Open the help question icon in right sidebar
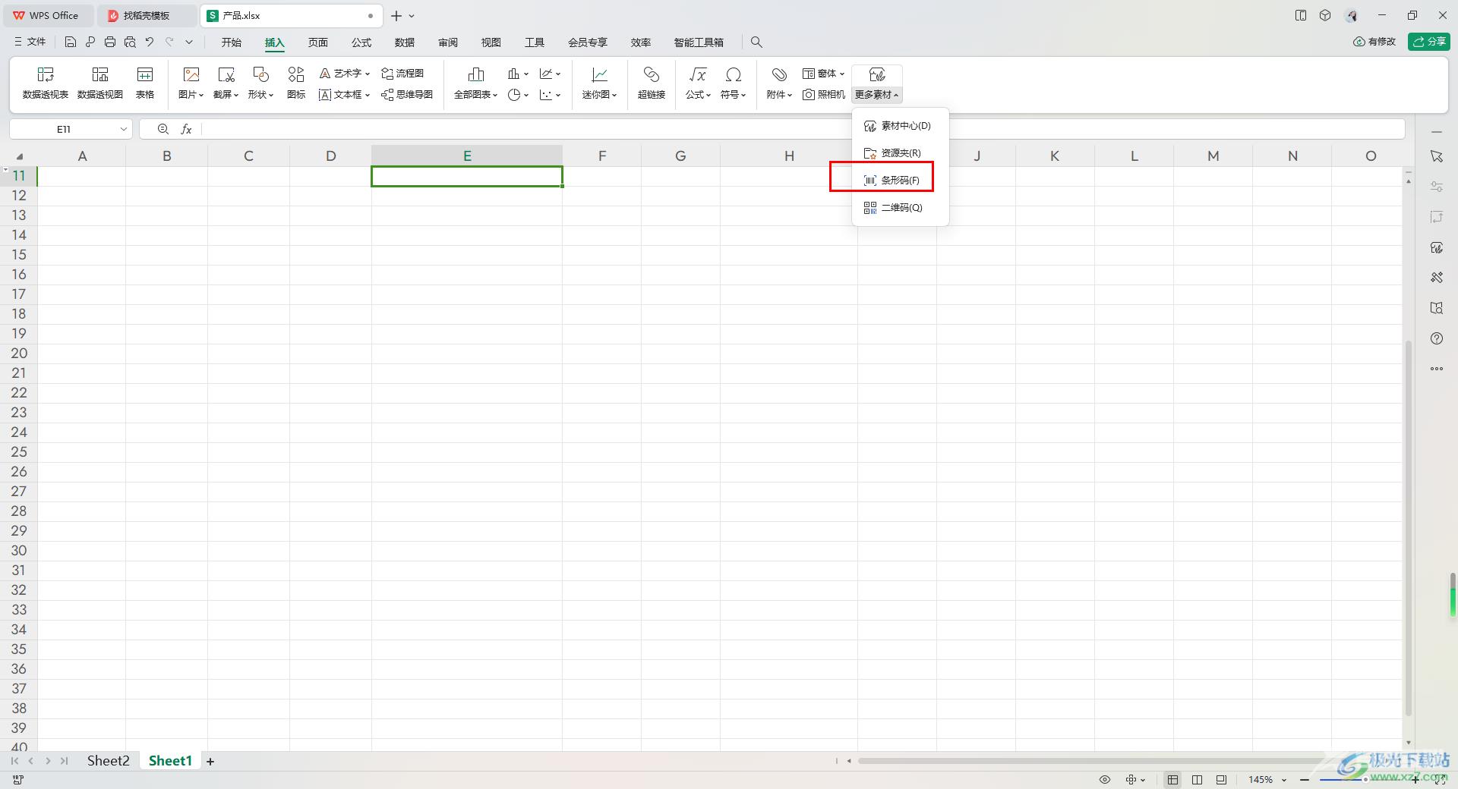1458x789 pixels. coord(1437,338)
